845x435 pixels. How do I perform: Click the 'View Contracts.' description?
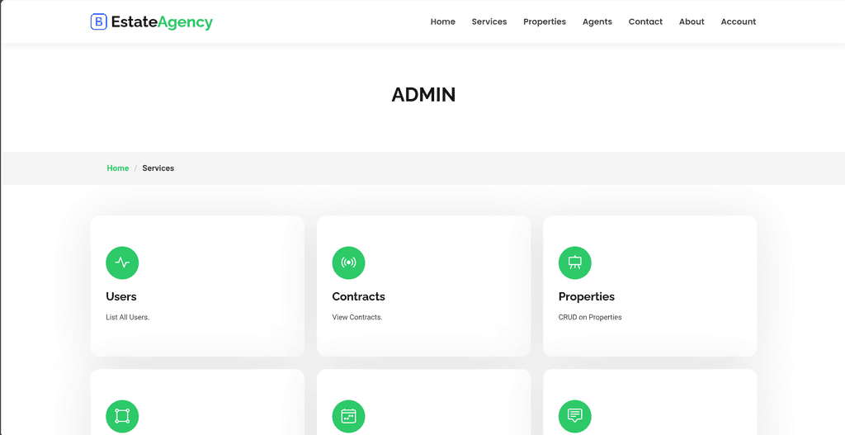point(357,317)
